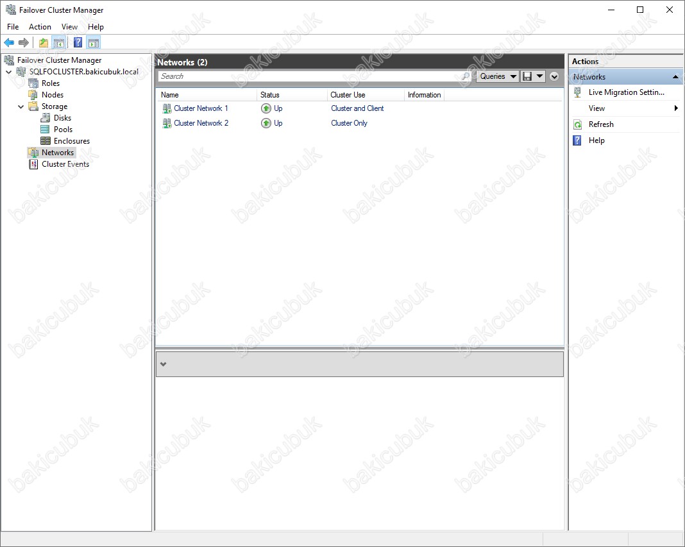Screen dimensions: 685x547
Task: Click the blue Help toolbar icon
Action: click(x=78, y=42)
